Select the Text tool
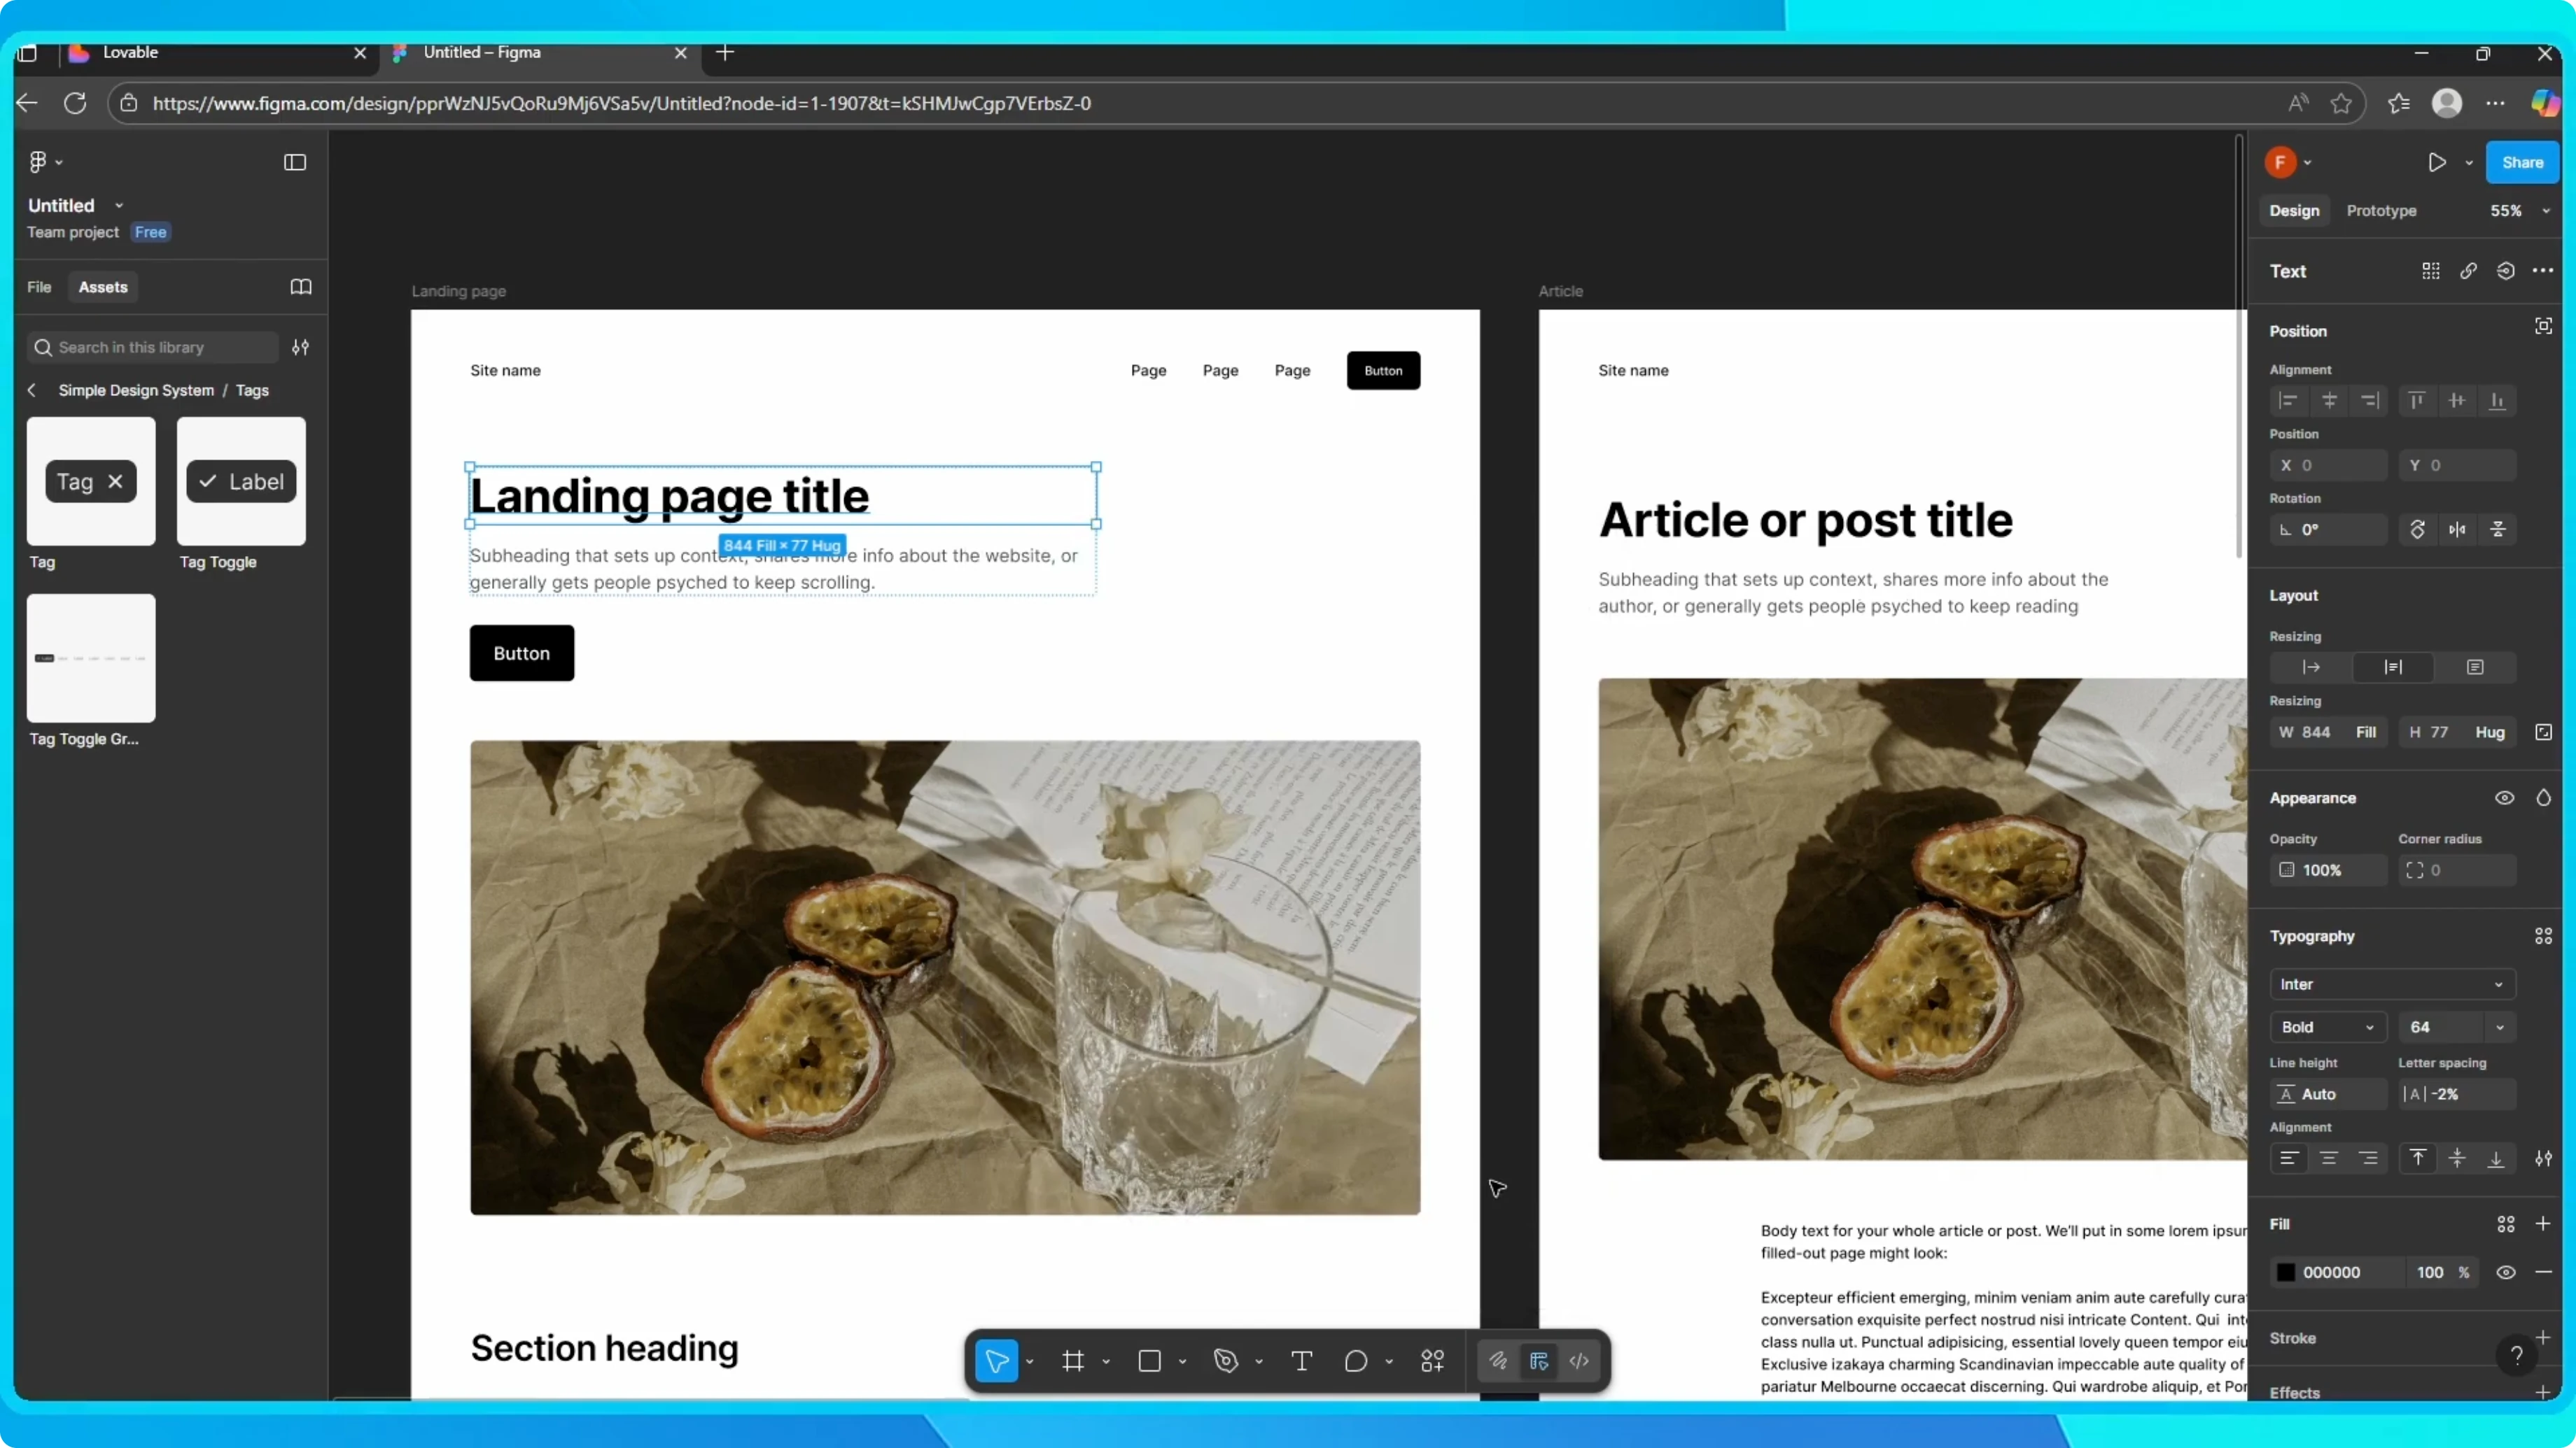The image size is (2576, 1448). [1302, 1360]
